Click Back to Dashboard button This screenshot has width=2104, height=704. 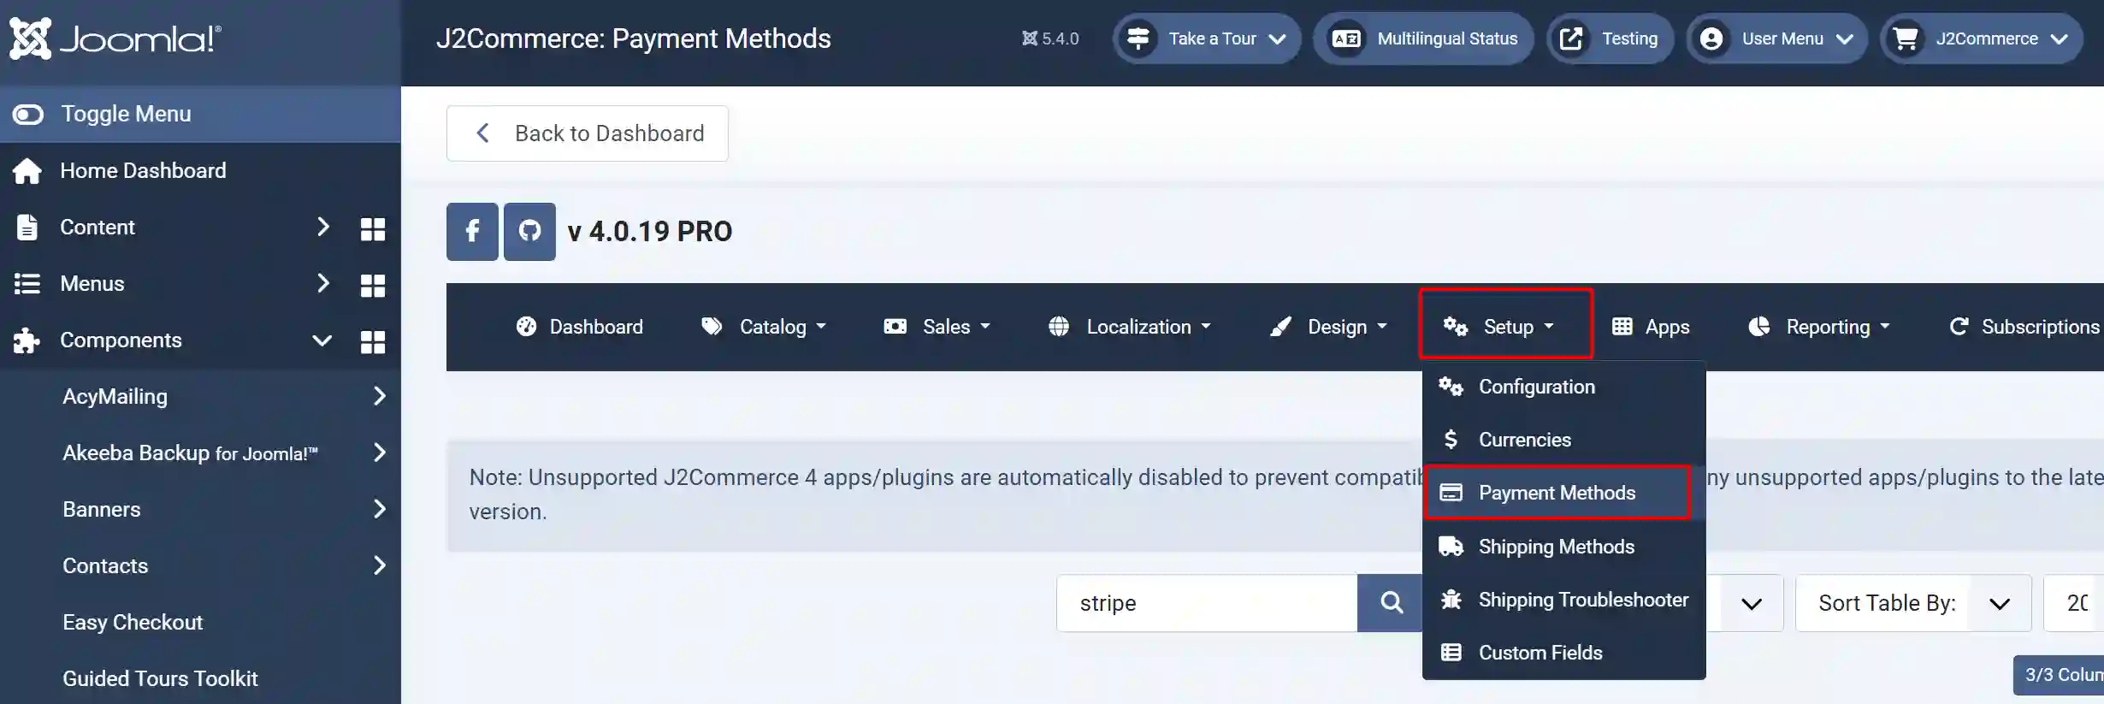pos(588,133)
